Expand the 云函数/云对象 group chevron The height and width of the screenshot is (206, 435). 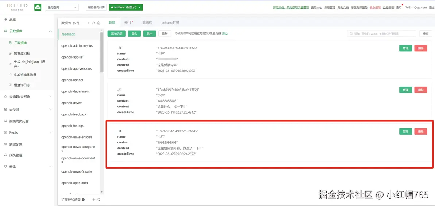tap(50, 97)
